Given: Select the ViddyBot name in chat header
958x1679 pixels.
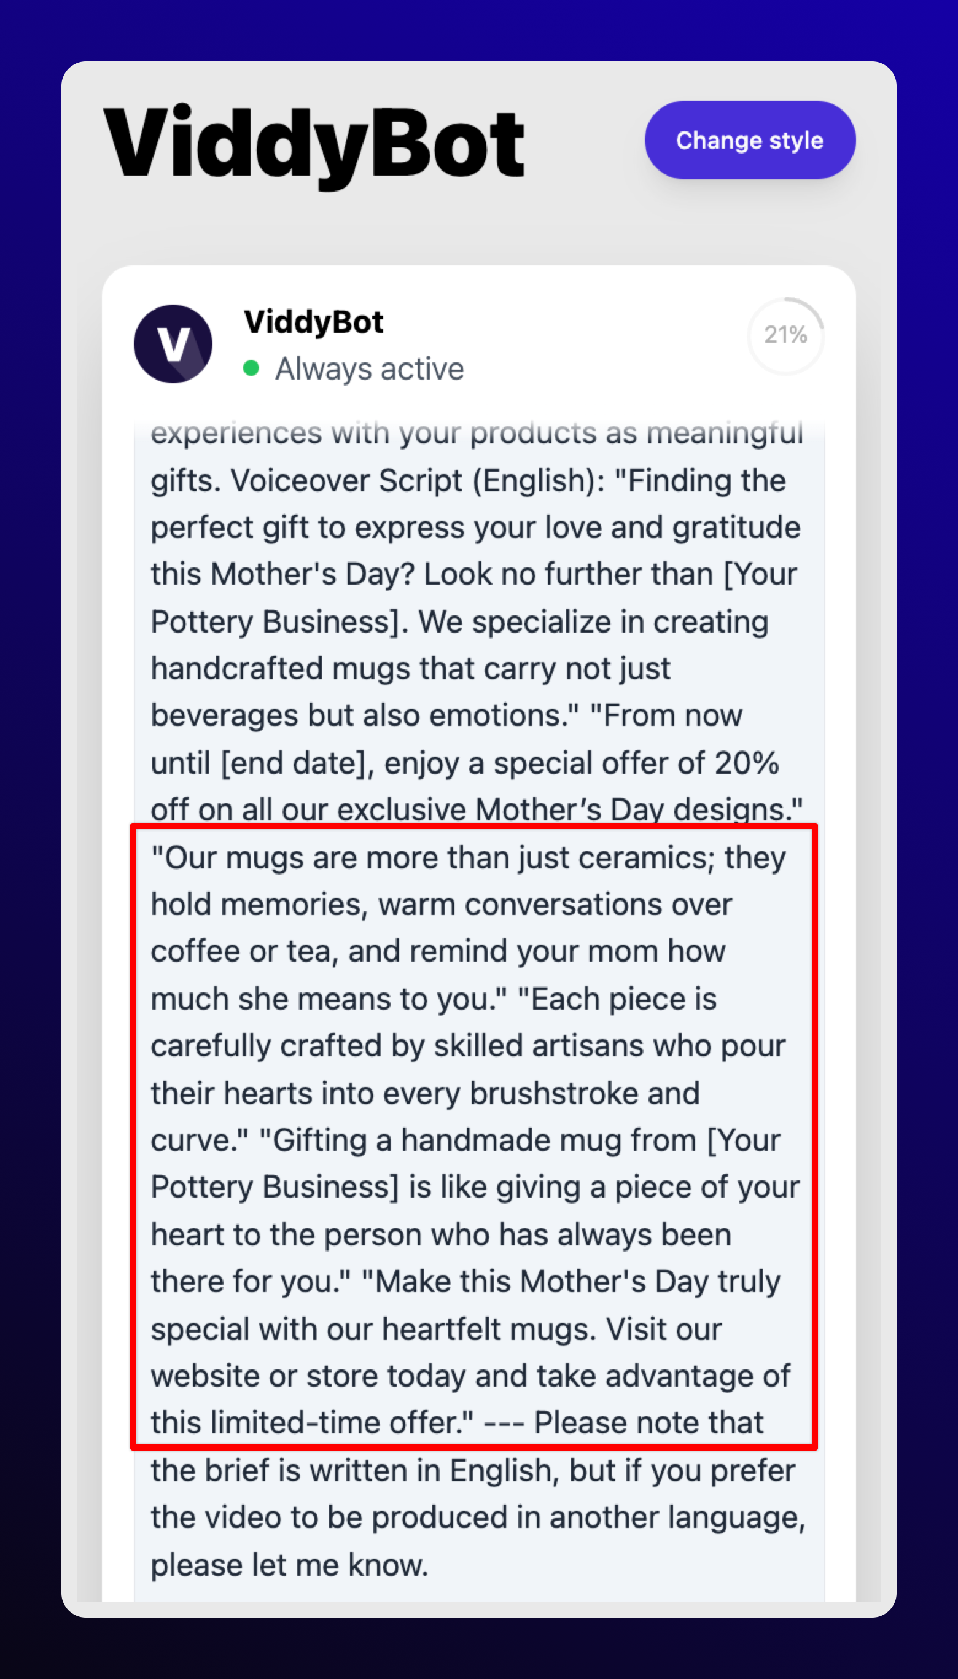Looking at the screenshot, I should pos(313,322).
